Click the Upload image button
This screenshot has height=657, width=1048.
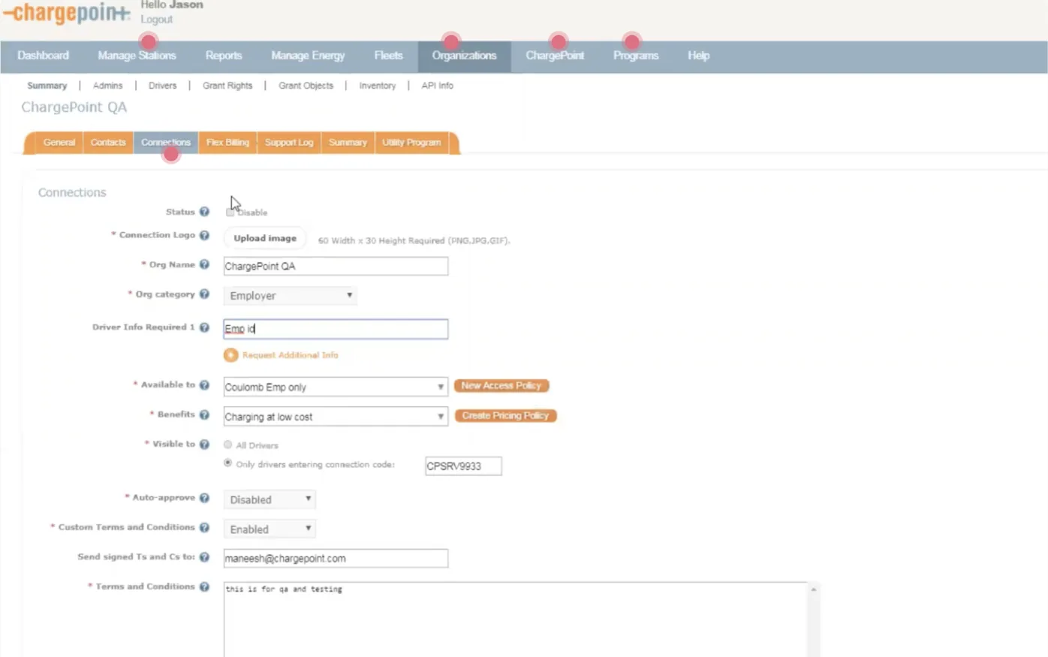point(265,238)
